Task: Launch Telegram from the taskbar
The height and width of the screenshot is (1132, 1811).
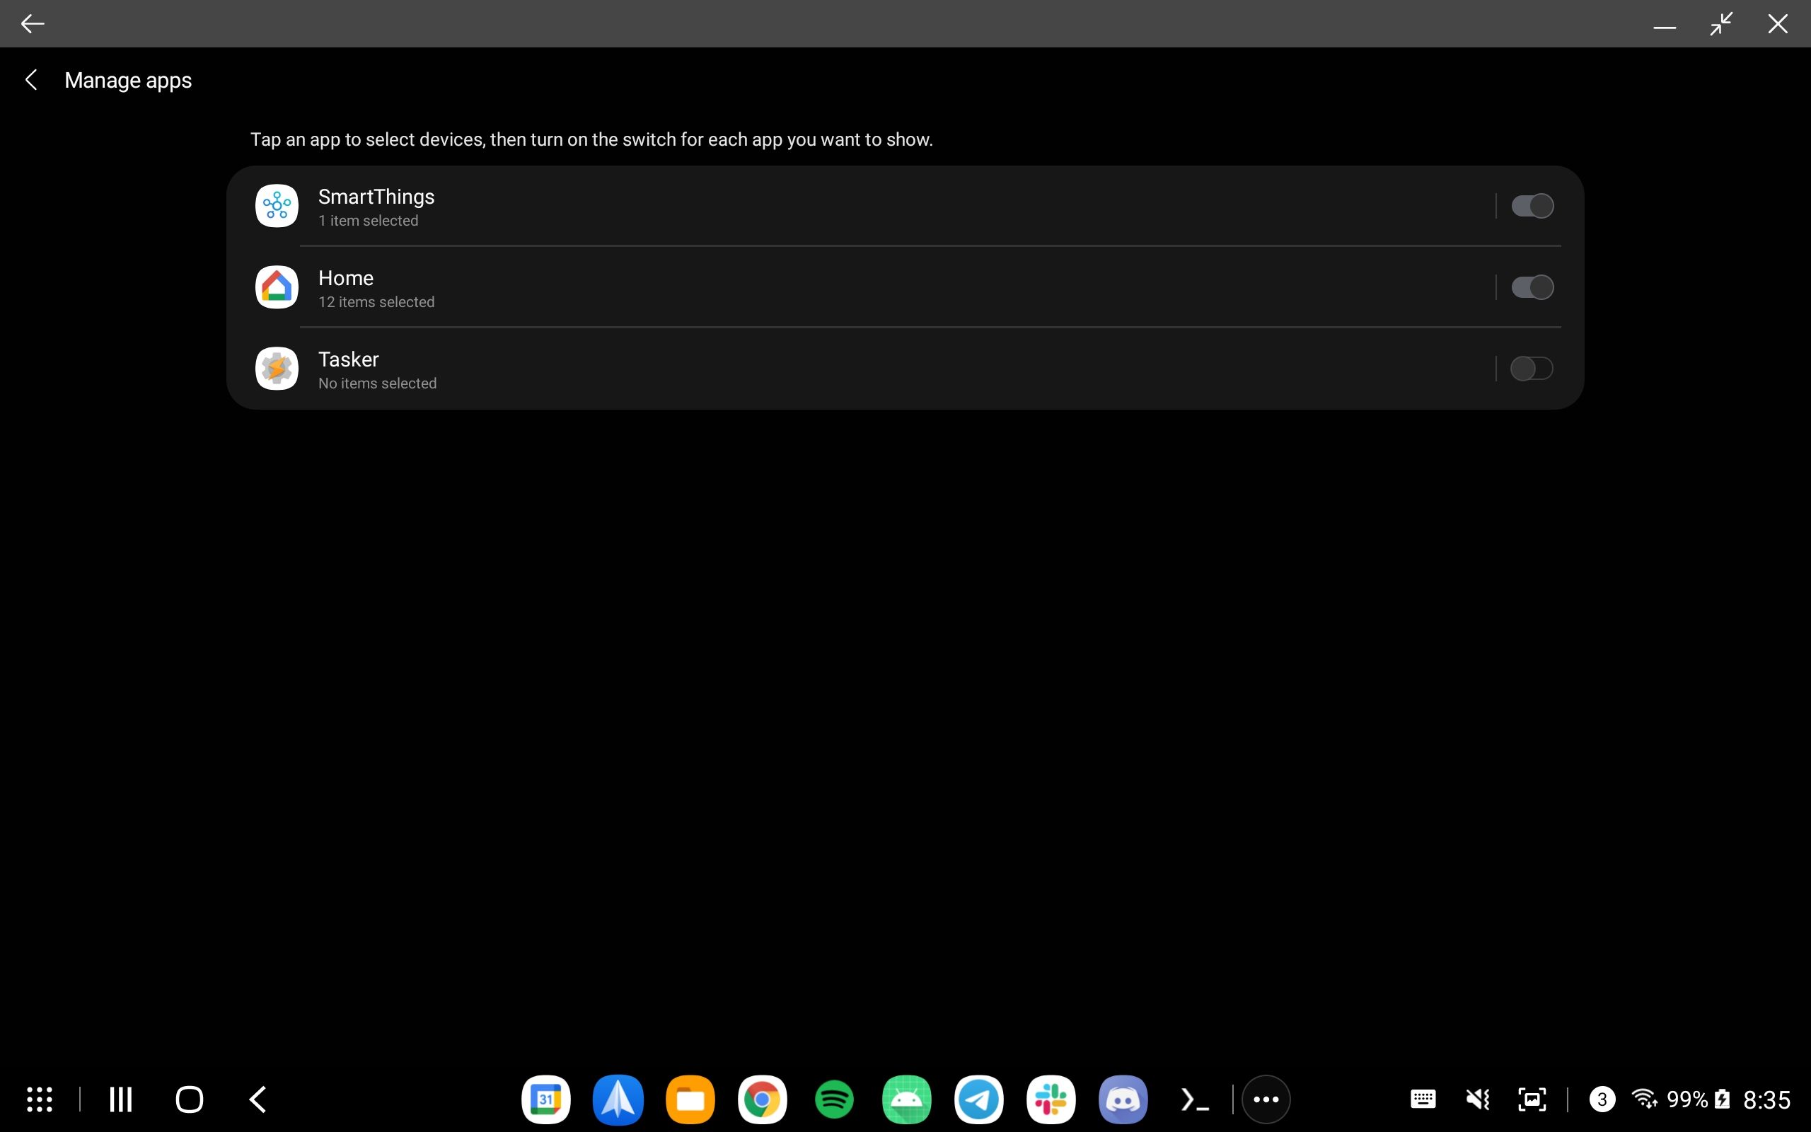Action: [x=978, y=1099]
